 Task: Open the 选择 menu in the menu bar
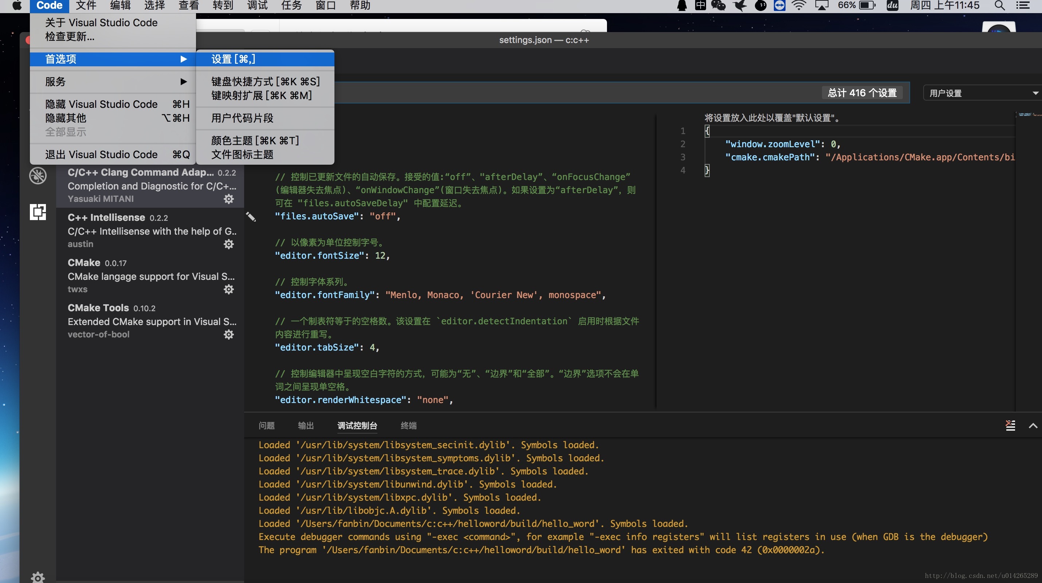point(154,5)
